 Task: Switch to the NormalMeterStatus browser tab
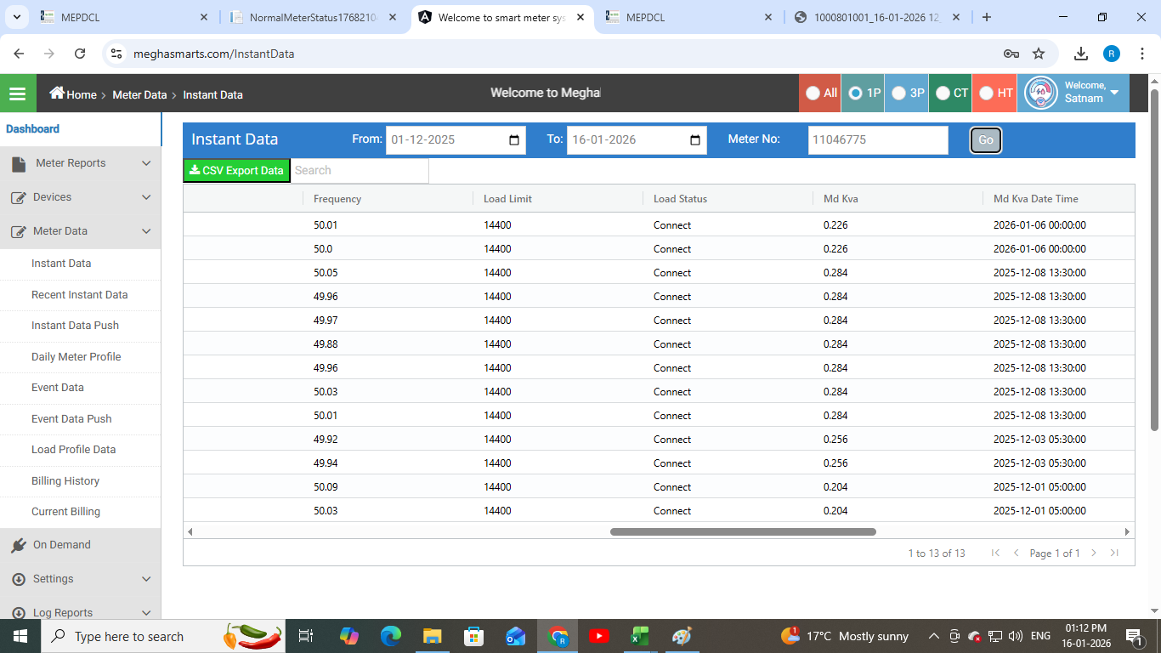click(314, 17)
